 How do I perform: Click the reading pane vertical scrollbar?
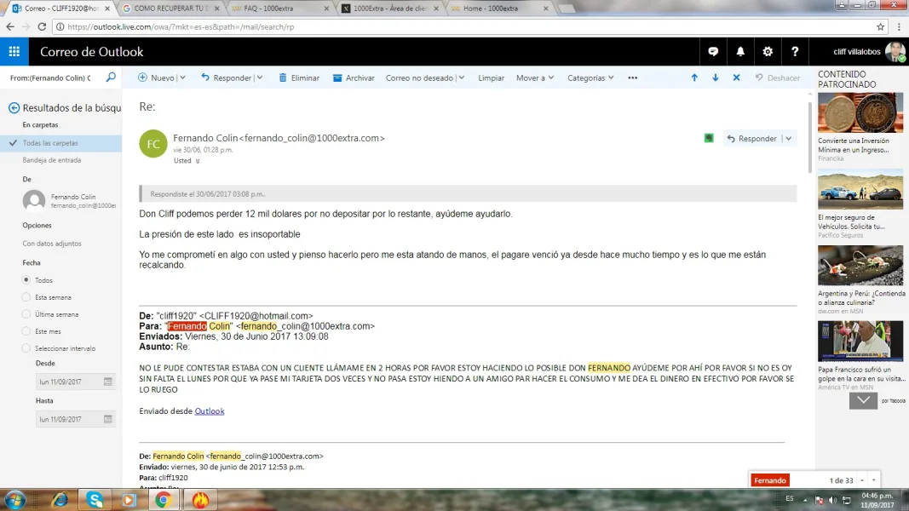click(810, 137)
